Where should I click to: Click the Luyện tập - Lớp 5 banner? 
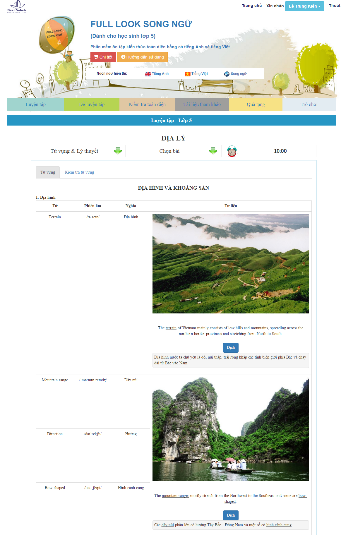click(x=171, y=121)
